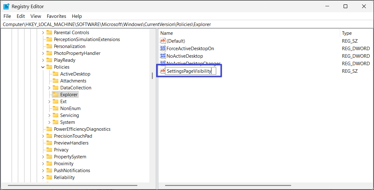Select the (Default) value name
The width and height of the screenshot is (374, 190).
[176, 41]
